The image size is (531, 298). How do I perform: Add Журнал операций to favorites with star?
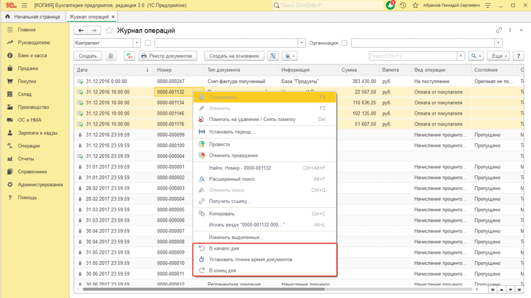coord(109,30)
